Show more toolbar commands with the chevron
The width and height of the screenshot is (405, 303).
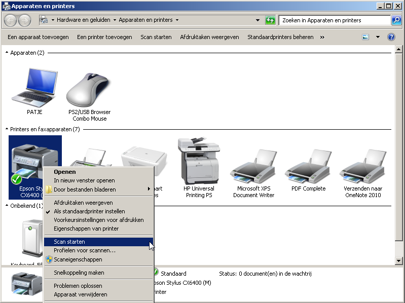click(322, 37)
